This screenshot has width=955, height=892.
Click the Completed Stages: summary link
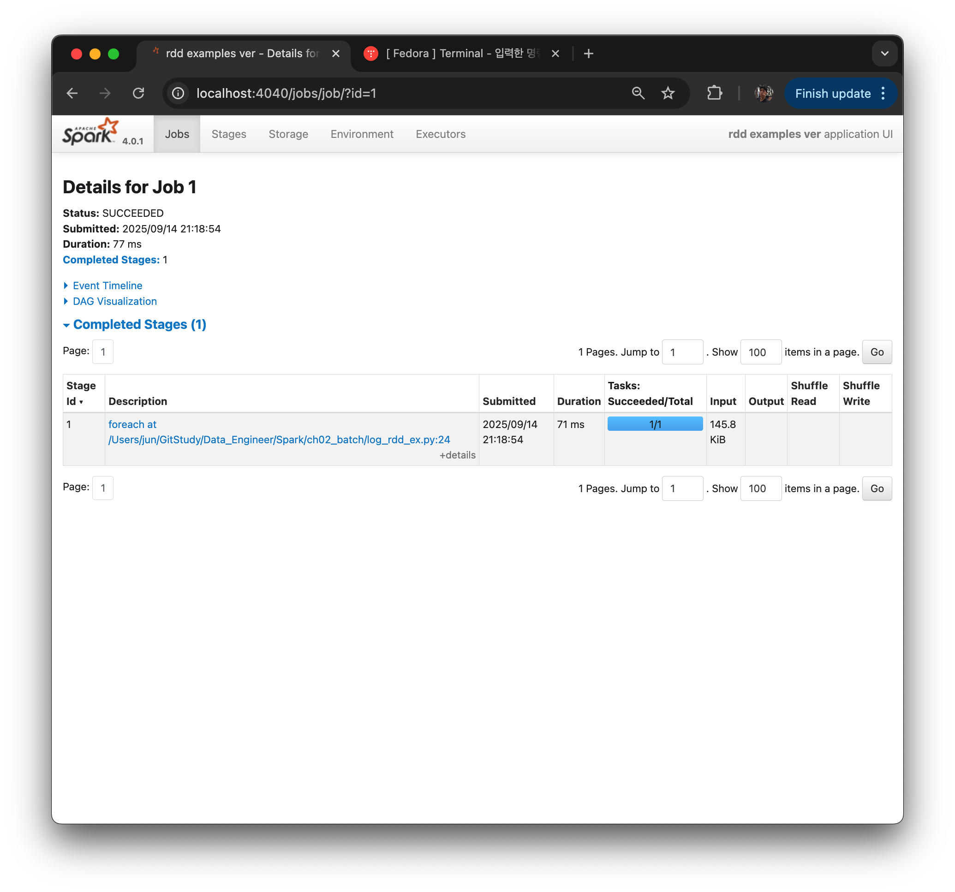(112, 260)
